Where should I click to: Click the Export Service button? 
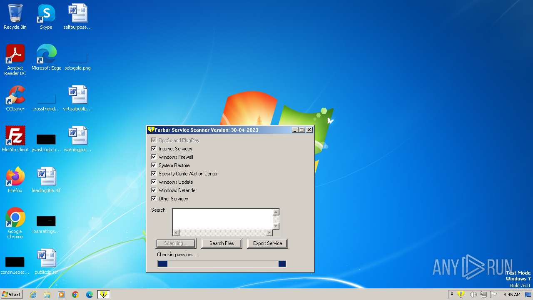pos(267,243)
